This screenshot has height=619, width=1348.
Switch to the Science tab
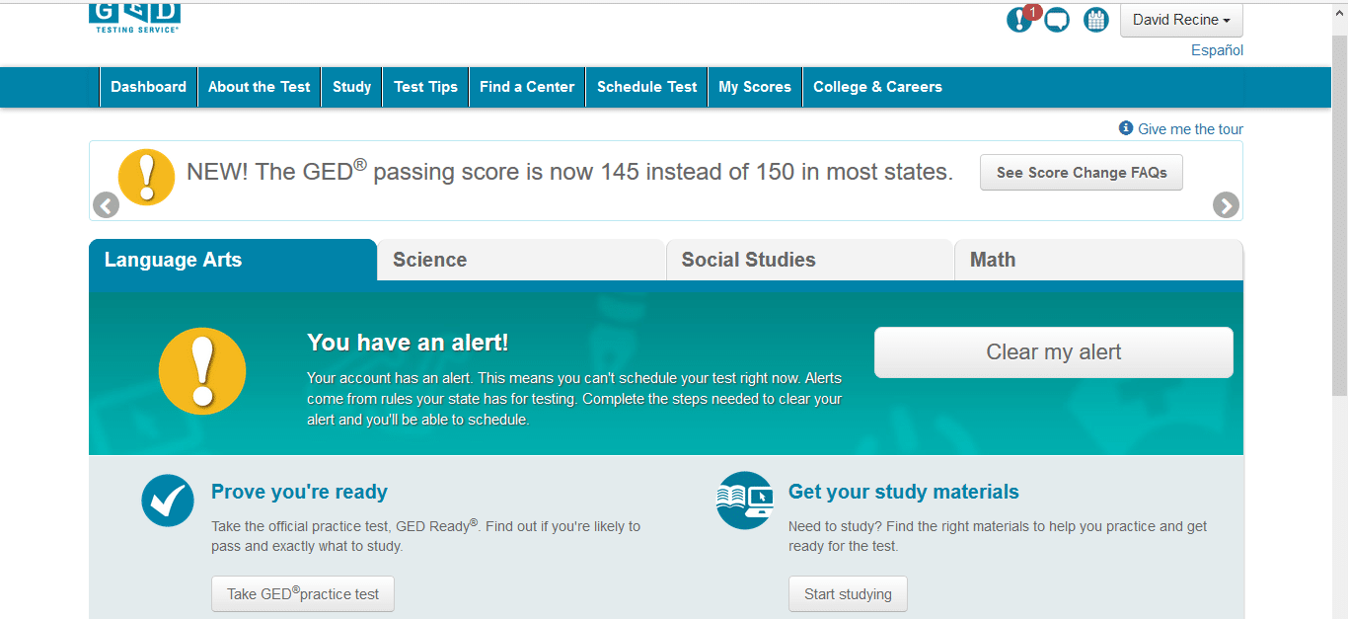coord(521,260)
